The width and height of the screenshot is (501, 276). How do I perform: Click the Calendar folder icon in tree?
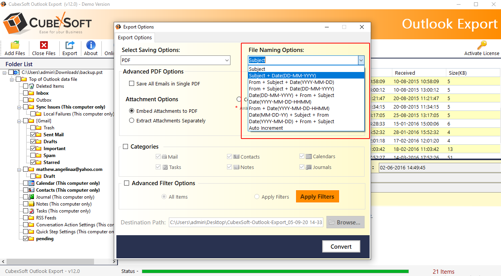[x=32, y=183]
